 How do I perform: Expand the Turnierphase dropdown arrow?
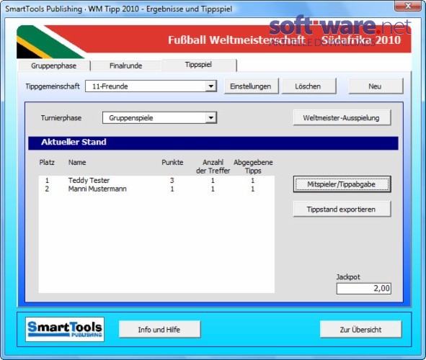pyautogui.click(x=210, y=118)
